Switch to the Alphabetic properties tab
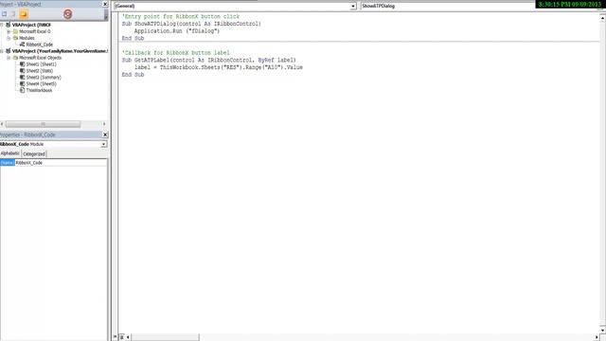The image size is (606, 341). tap(10, 153)
